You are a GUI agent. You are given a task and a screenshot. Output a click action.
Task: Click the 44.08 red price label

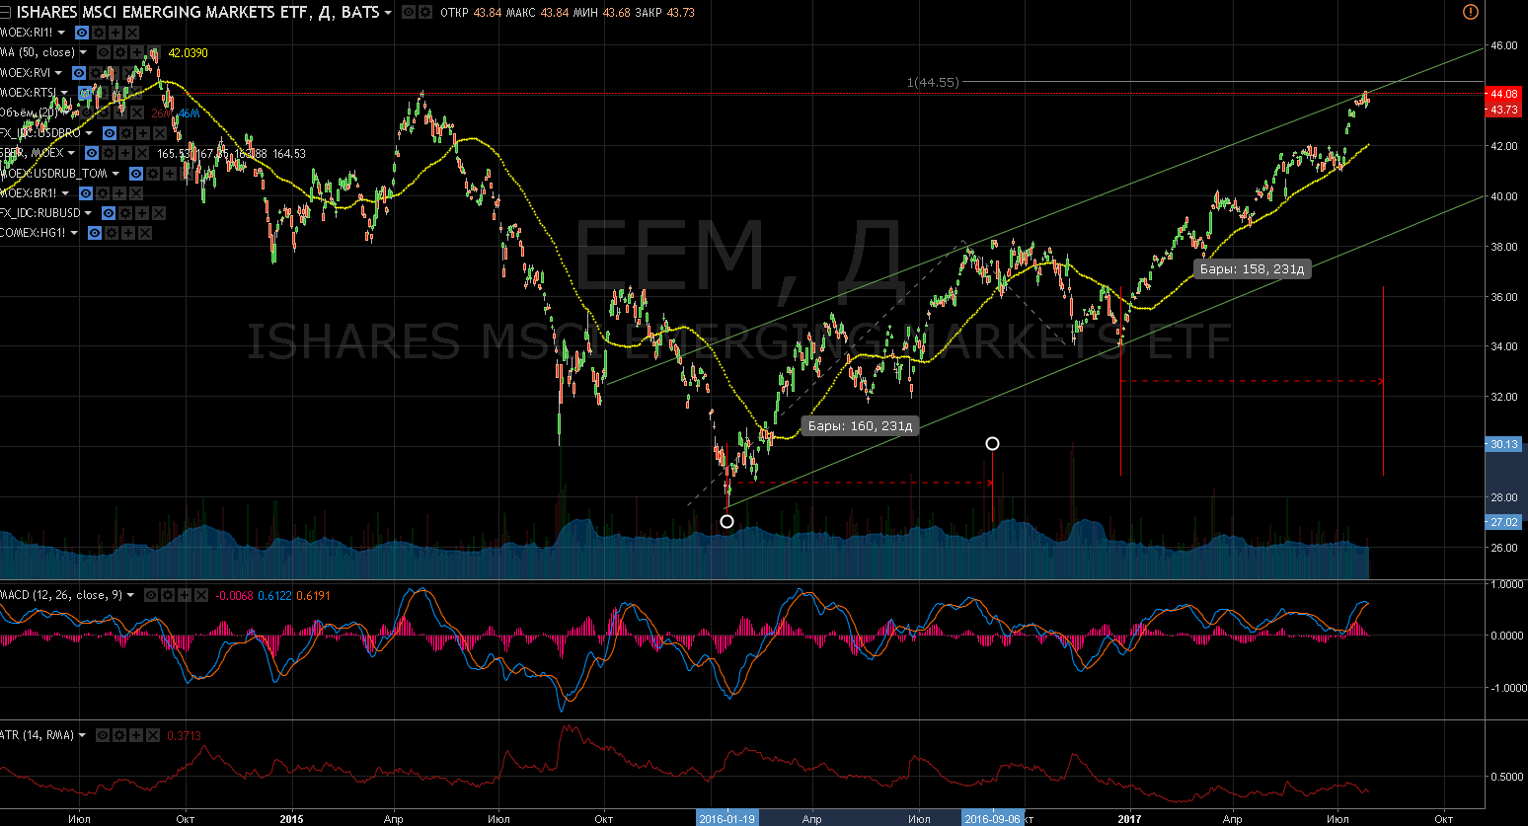click(1504, 94)
